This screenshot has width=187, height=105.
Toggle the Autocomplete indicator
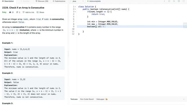pyautogui.click(x=94, y=1)
